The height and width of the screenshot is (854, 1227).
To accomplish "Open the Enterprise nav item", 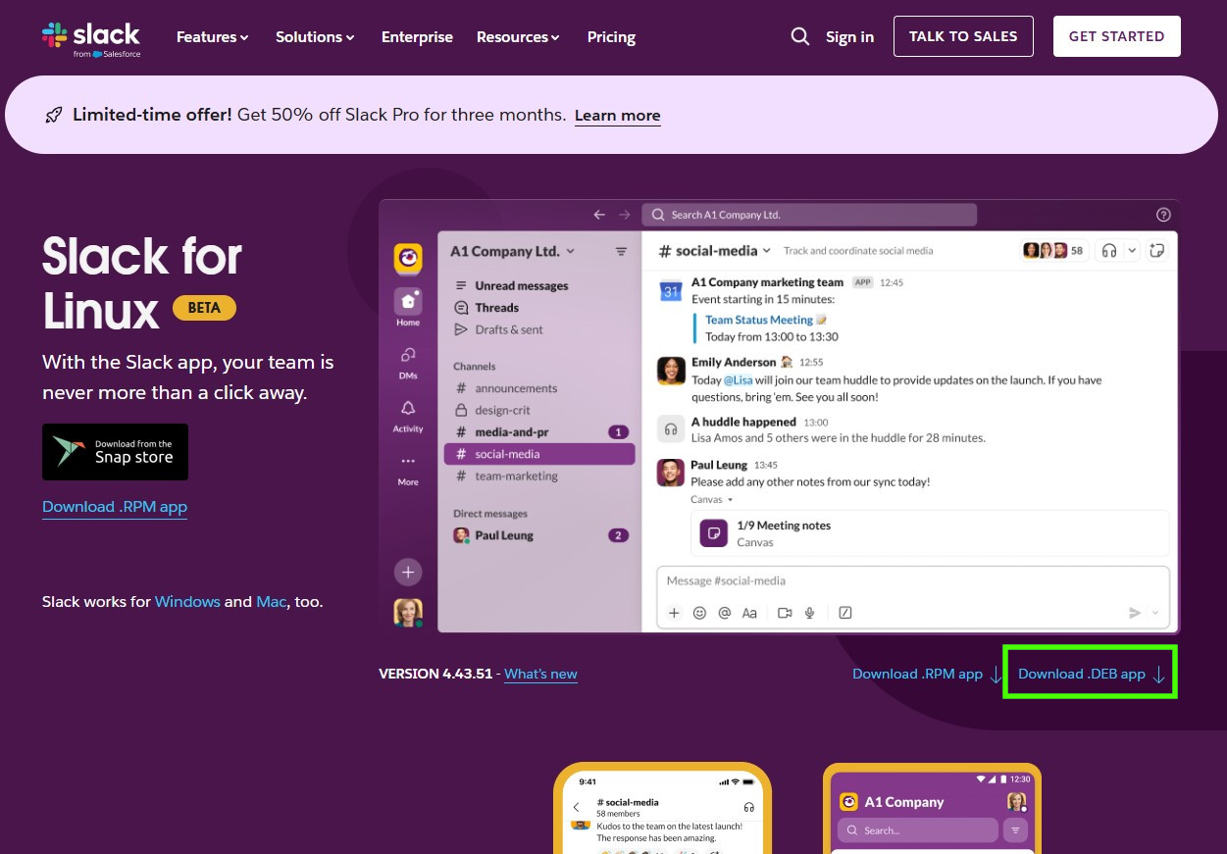I will click(x=417, y=37).
